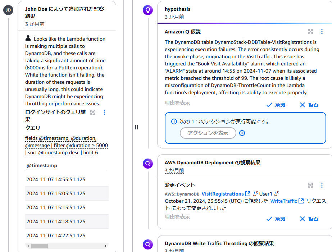Click the JD user avatar
The image size is (332, 252).
click(x=8, y=10)
